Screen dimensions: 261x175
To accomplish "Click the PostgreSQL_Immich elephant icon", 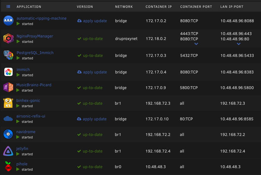I will coord(8,55).
